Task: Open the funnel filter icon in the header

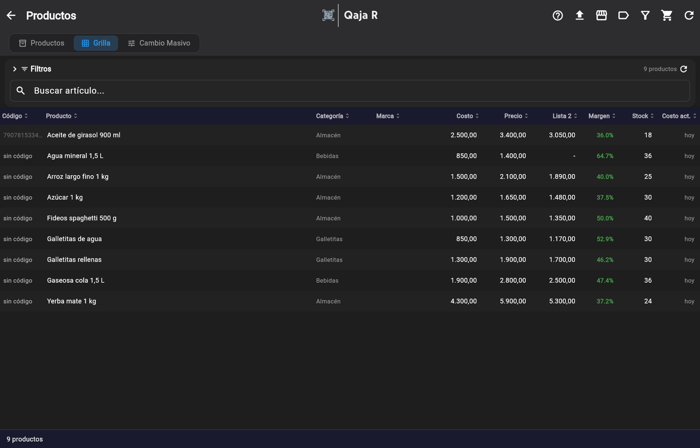Action: (x=645, y=16)
